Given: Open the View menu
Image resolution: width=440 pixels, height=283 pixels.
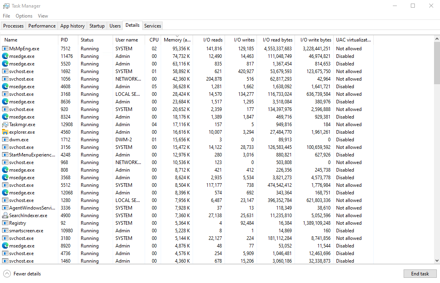Looking at the screenshot, I should pos(43,16).
